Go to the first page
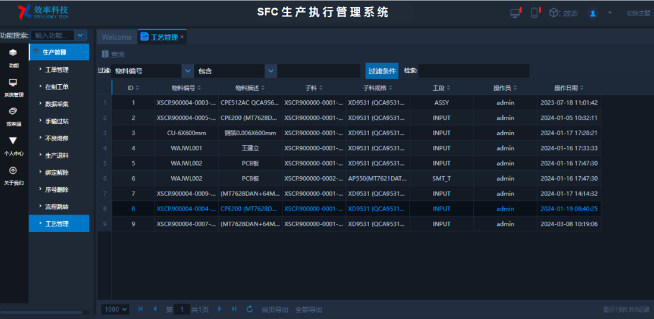 [x=140, y=309]
